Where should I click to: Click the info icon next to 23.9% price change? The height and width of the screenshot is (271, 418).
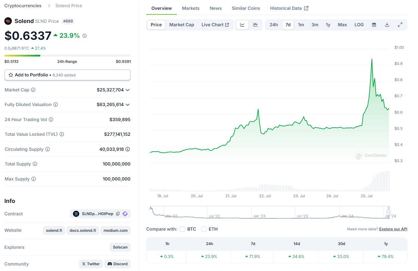[85, 36]
